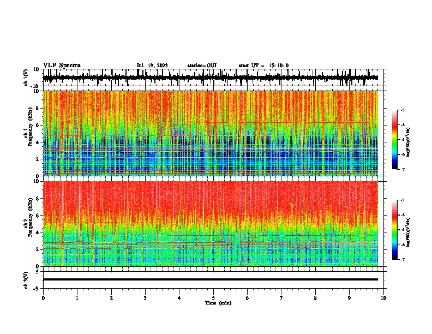This screenshot has height=334, width=432.
Task: Click the ch.2 colorbar log(PSD) label
Action: click(x=409, y=232)
